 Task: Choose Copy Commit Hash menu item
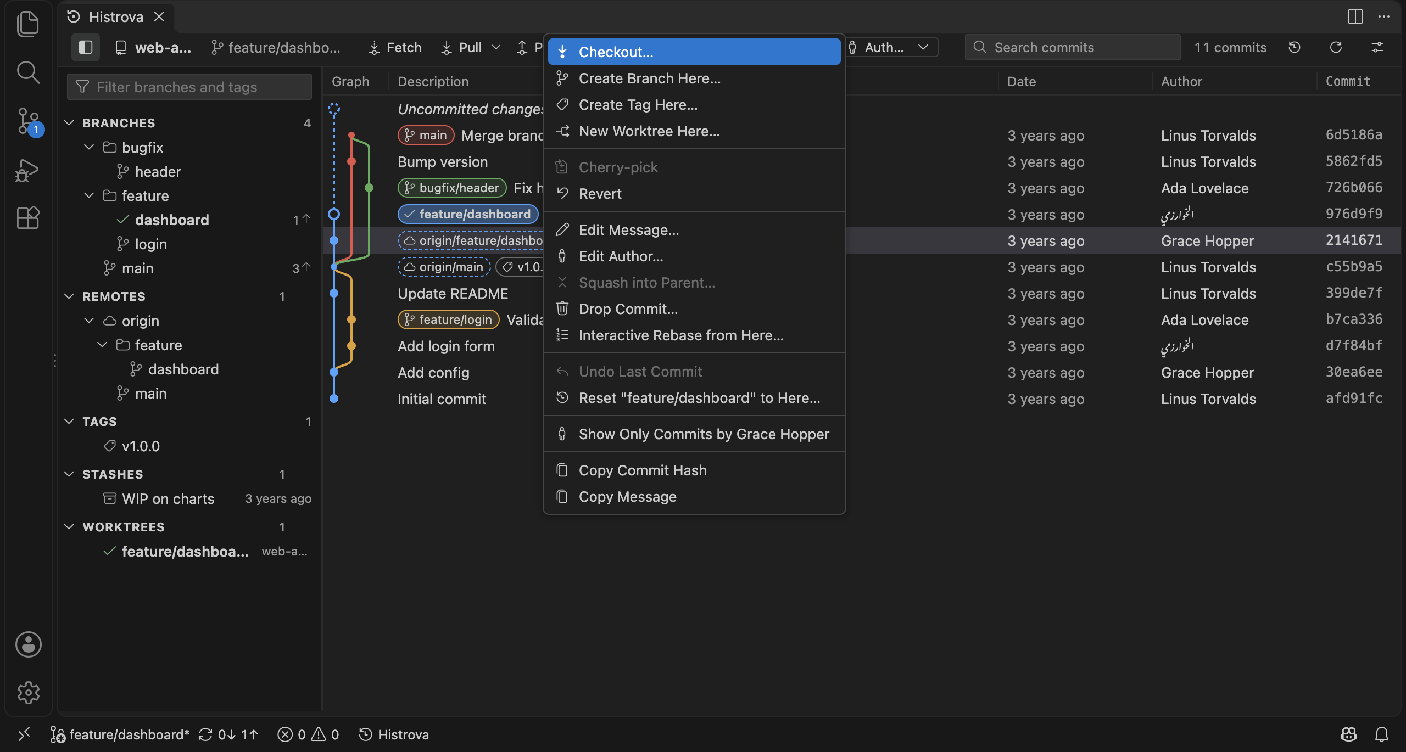[694, 470]
